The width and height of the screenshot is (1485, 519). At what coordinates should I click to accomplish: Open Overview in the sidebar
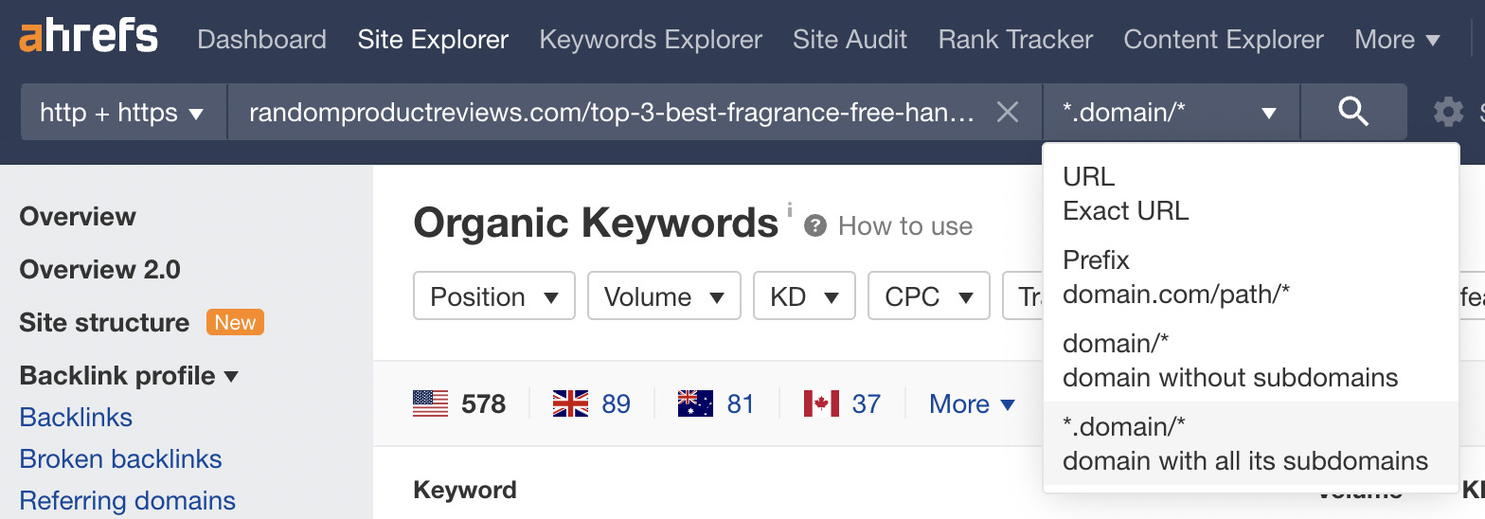pos(78,217)
